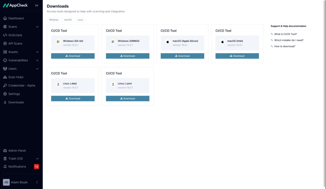Toggle the macOS filter chip
326x189 pixels.
[67, 20]
